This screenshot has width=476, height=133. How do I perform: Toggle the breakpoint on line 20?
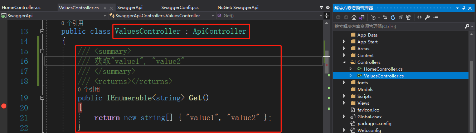[x=4, y=106]
